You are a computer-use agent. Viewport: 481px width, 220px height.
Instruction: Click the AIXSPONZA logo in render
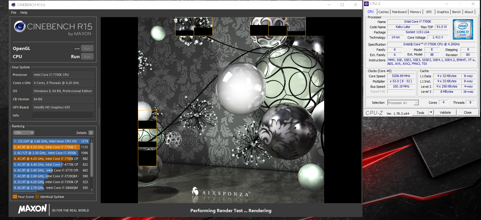221,192
